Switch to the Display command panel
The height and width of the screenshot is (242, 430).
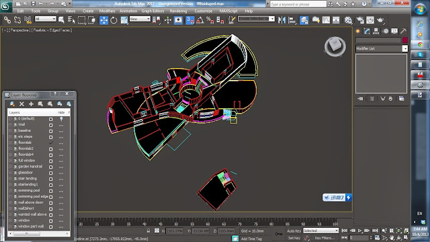(394, 32)
